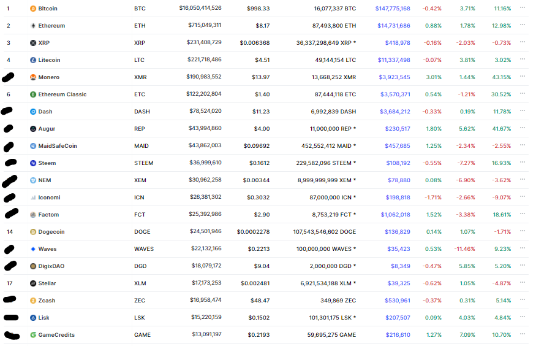The image size is (536, 346).
Task: Click the Ethereum Classic logo icon
Action: pyautogui.click(x=33, y=94)
